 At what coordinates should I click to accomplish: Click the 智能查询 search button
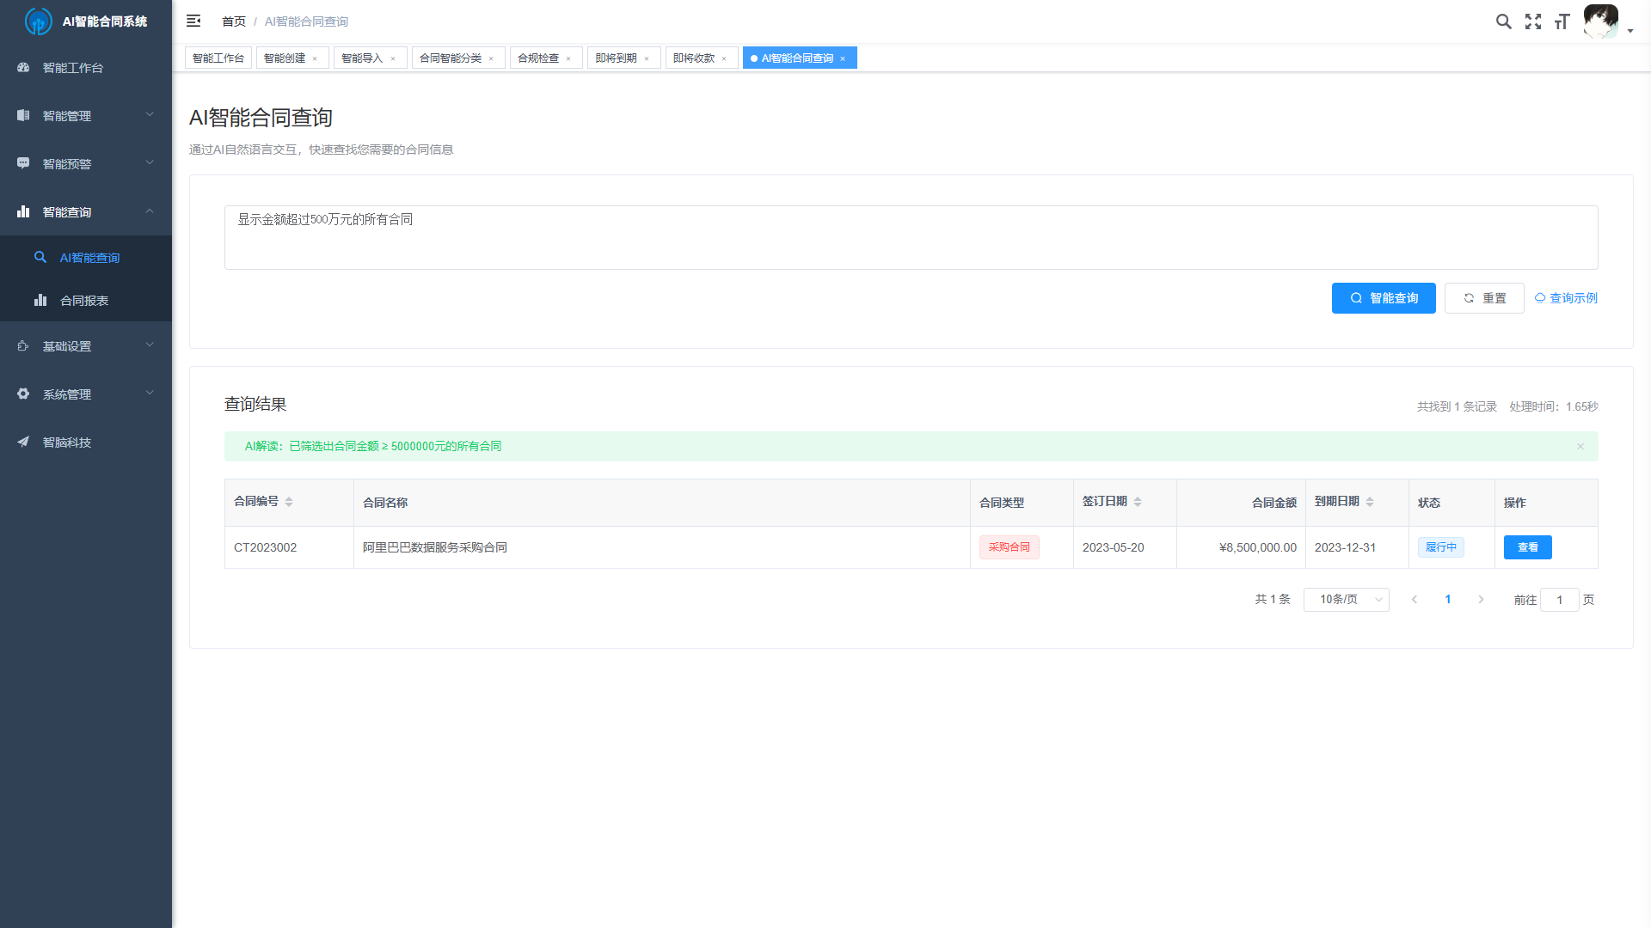pos(1384,298)
